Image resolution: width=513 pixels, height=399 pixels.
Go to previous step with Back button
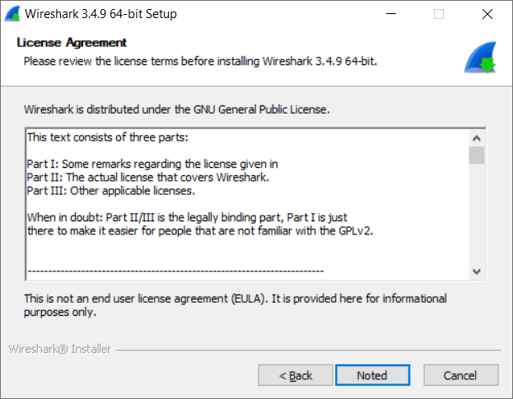(x=296, y=375)
